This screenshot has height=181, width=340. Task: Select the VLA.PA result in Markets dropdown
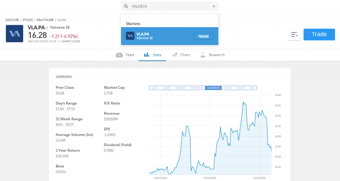tap(170, 36)
